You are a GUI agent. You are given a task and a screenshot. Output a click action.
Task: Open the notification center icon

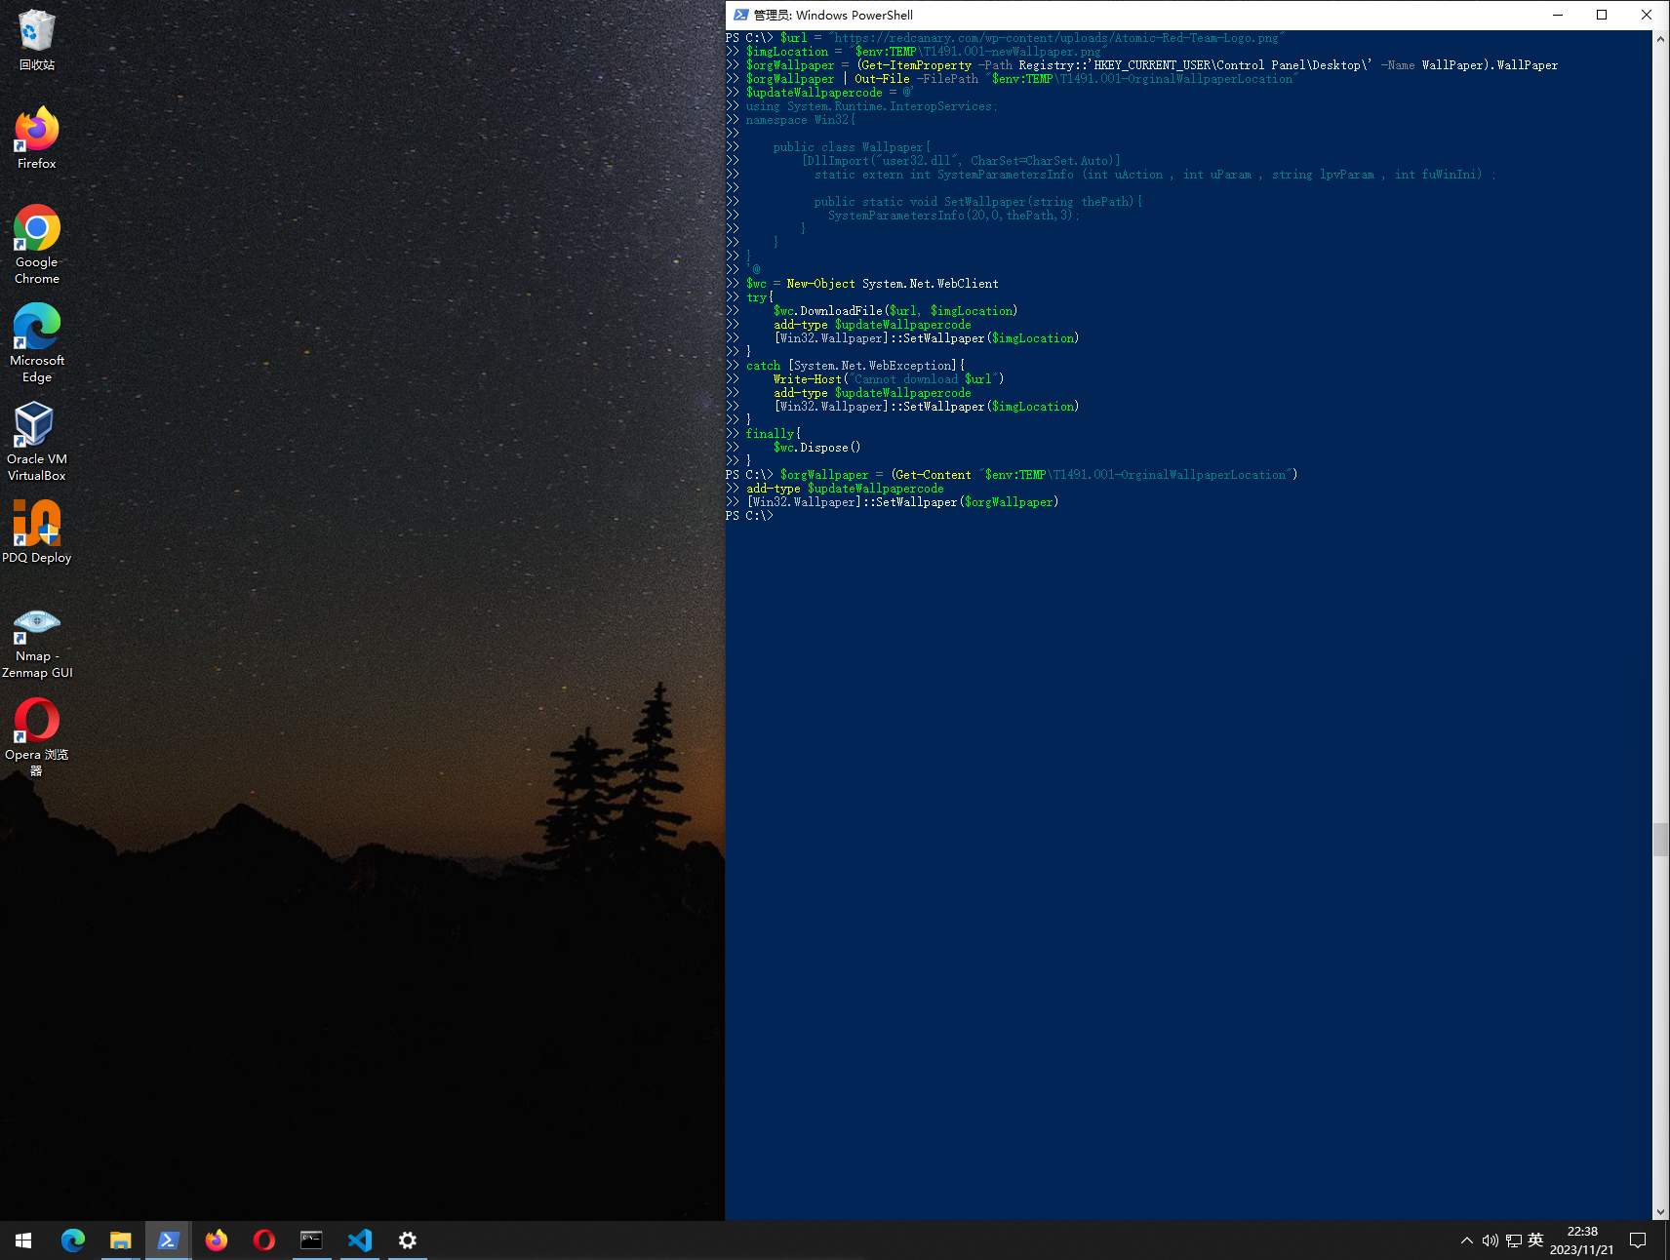click(1639, 1240)
